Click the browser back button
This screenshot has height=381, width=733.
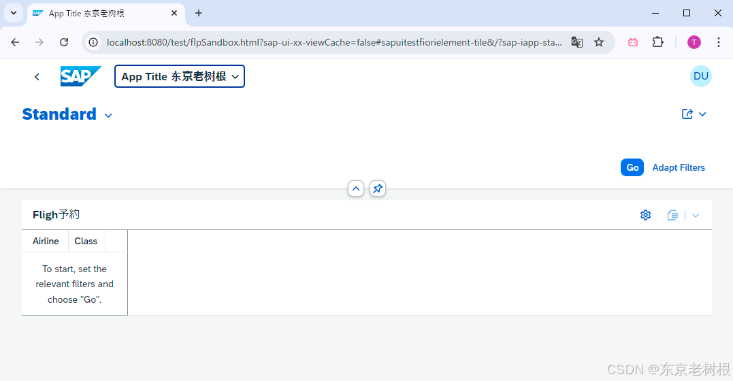tap(15, 42)
